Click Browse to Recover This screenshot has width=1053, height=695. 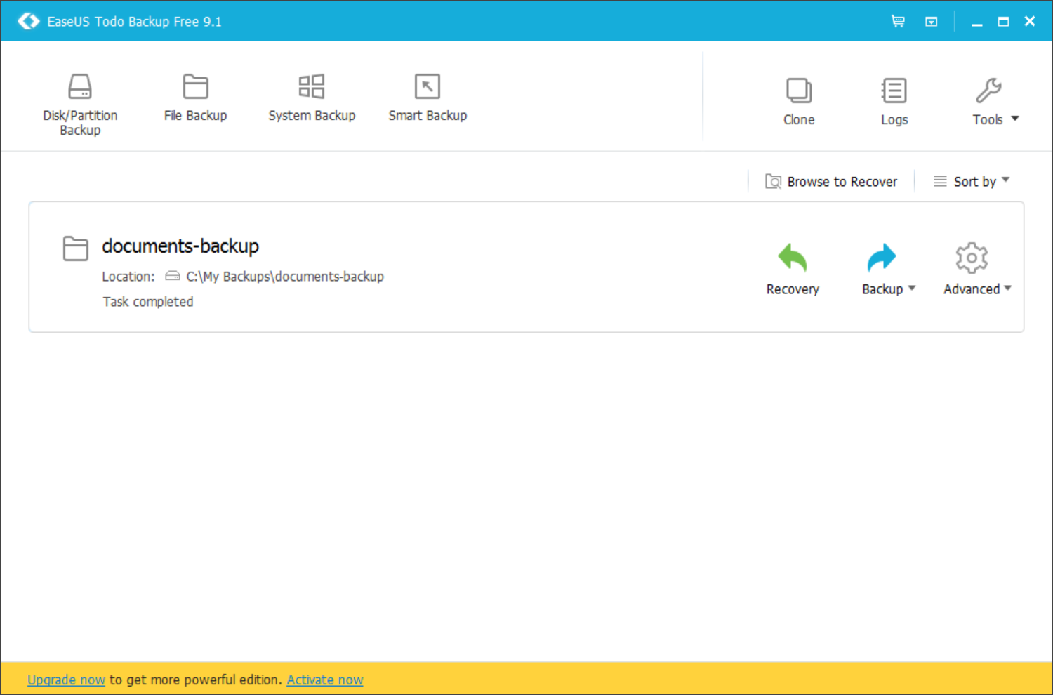pos(831,182)
